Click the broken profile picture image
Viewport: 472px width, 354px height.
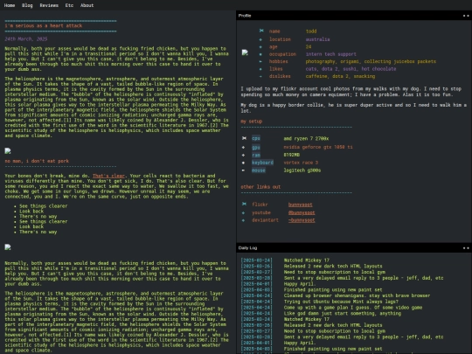point(245,52)
